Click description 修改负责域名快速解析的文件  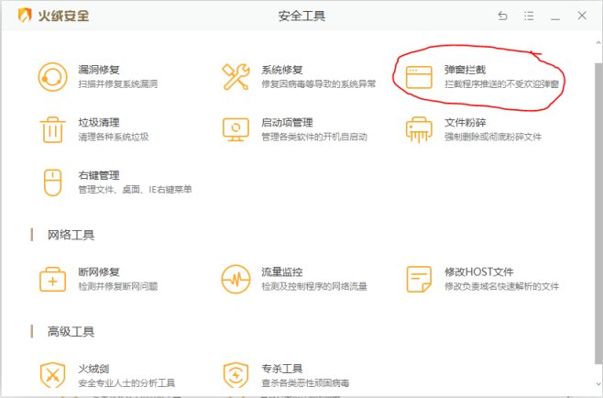(x=501, y=286)
